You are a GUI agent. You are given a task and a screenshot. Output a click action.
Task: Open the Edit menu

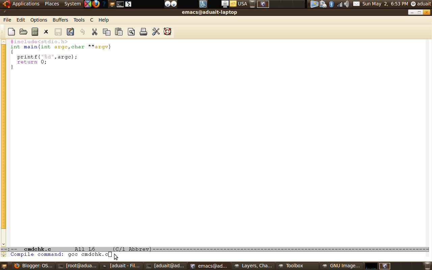(21, 20)
